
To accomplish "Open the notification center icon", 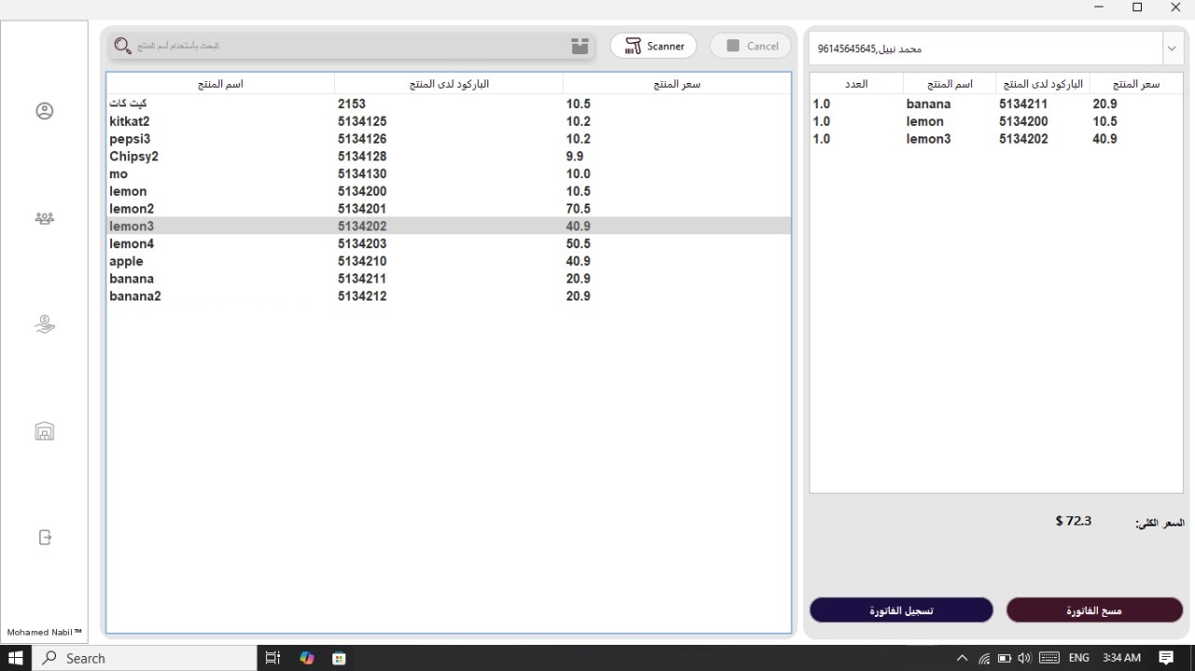I will tap(1166, 658).
